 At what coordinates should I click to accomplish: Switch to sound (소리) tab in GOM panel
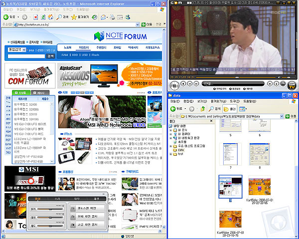[57, 199]
